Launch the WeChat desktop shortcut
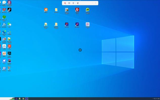160x100 pixels. coord(9,24)
